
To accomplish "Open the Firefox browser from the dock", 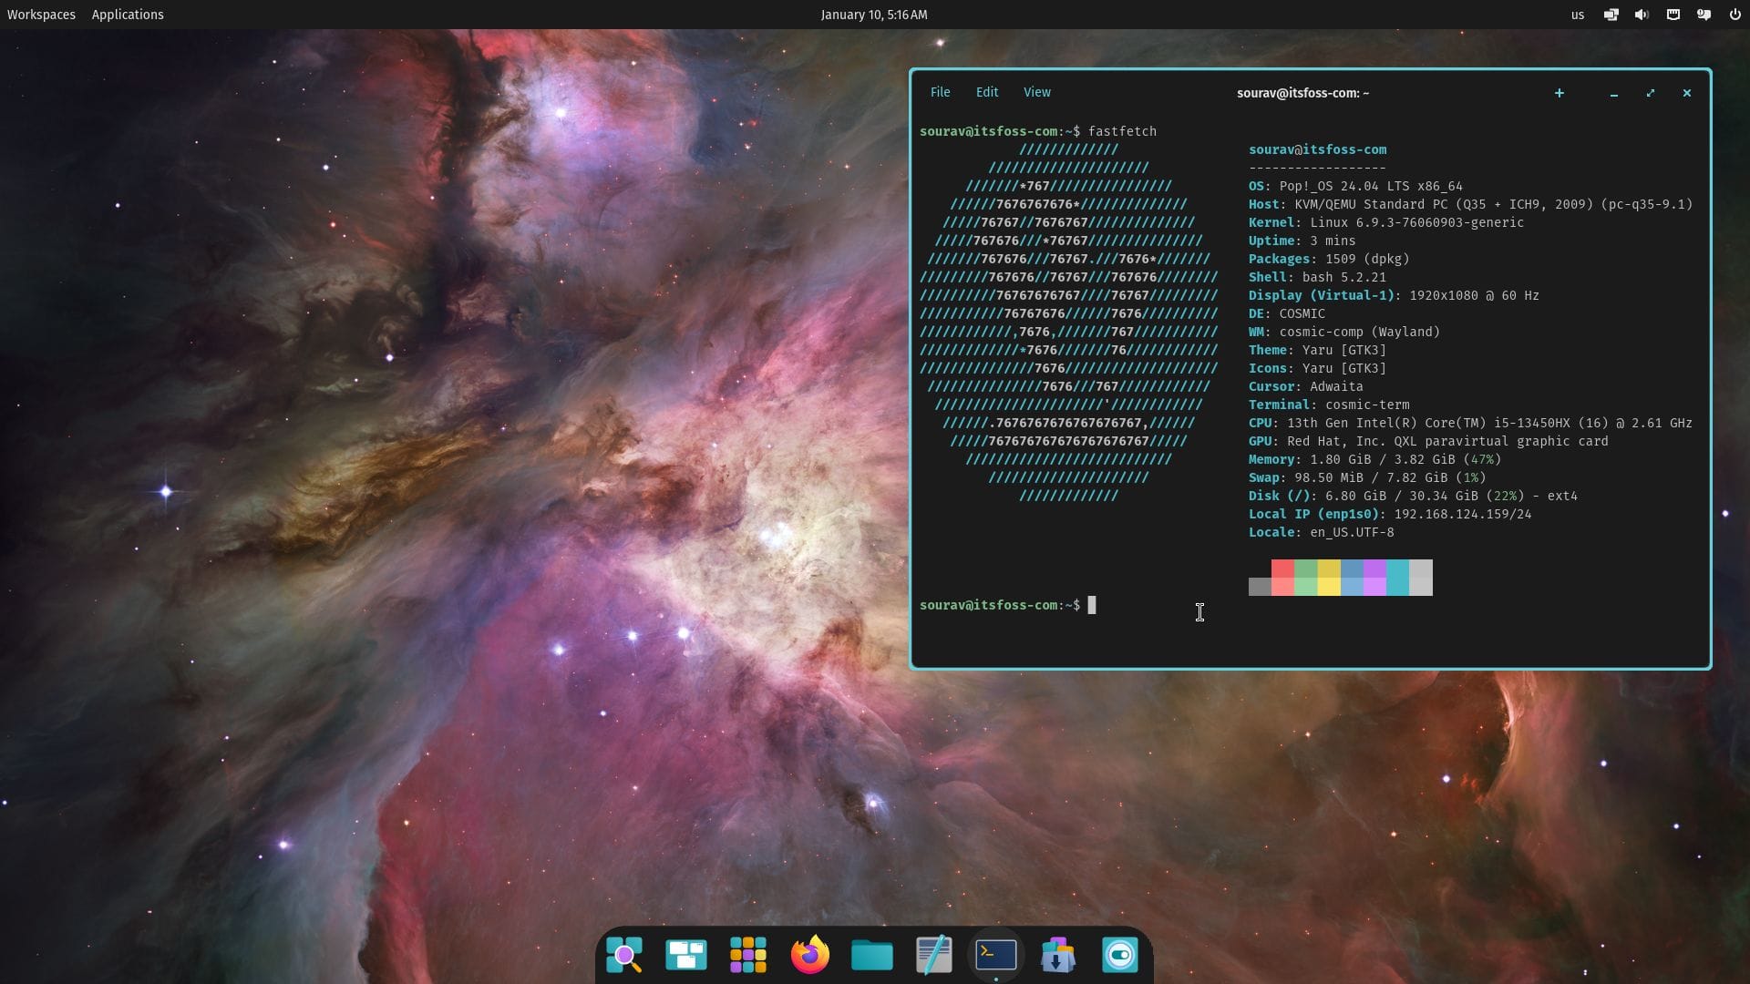I will 809,955.
